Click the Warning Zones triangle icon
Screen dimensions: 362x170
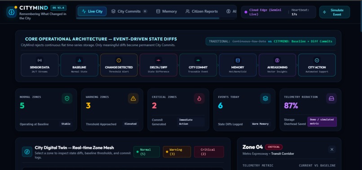tap(133, 99)
